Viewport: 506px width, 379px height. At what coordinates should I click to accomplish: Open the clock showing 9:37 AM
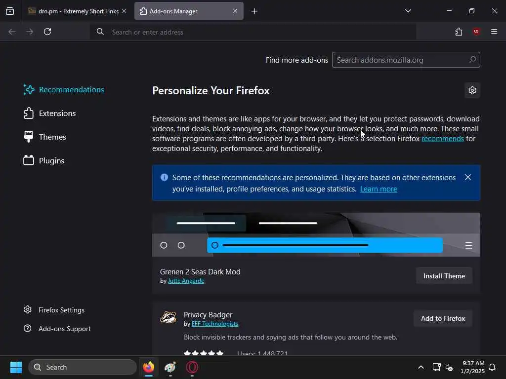472,367
